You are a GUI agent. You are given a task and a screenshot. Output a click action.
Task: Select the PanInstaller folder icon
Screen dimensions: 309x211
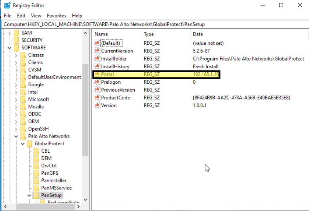pyautogui.click(x=36, y=181)
